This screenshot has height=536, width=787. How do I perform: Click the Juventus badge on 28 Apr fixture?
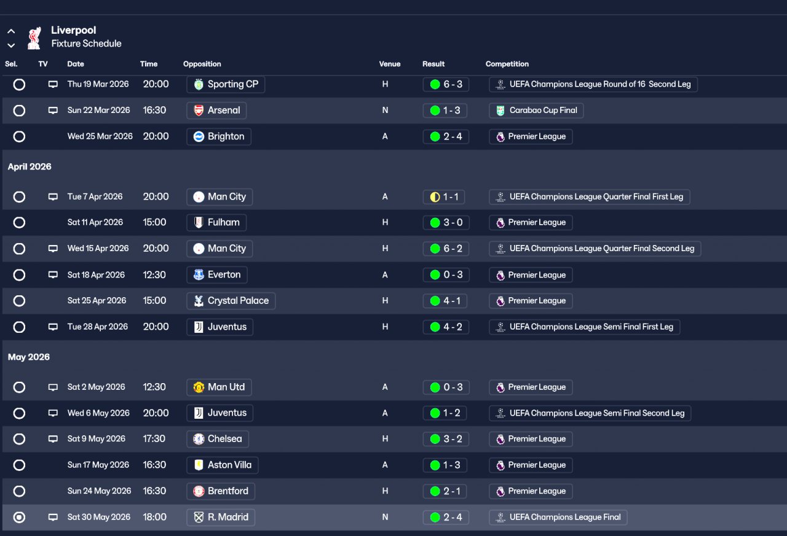tap(199, 327)
